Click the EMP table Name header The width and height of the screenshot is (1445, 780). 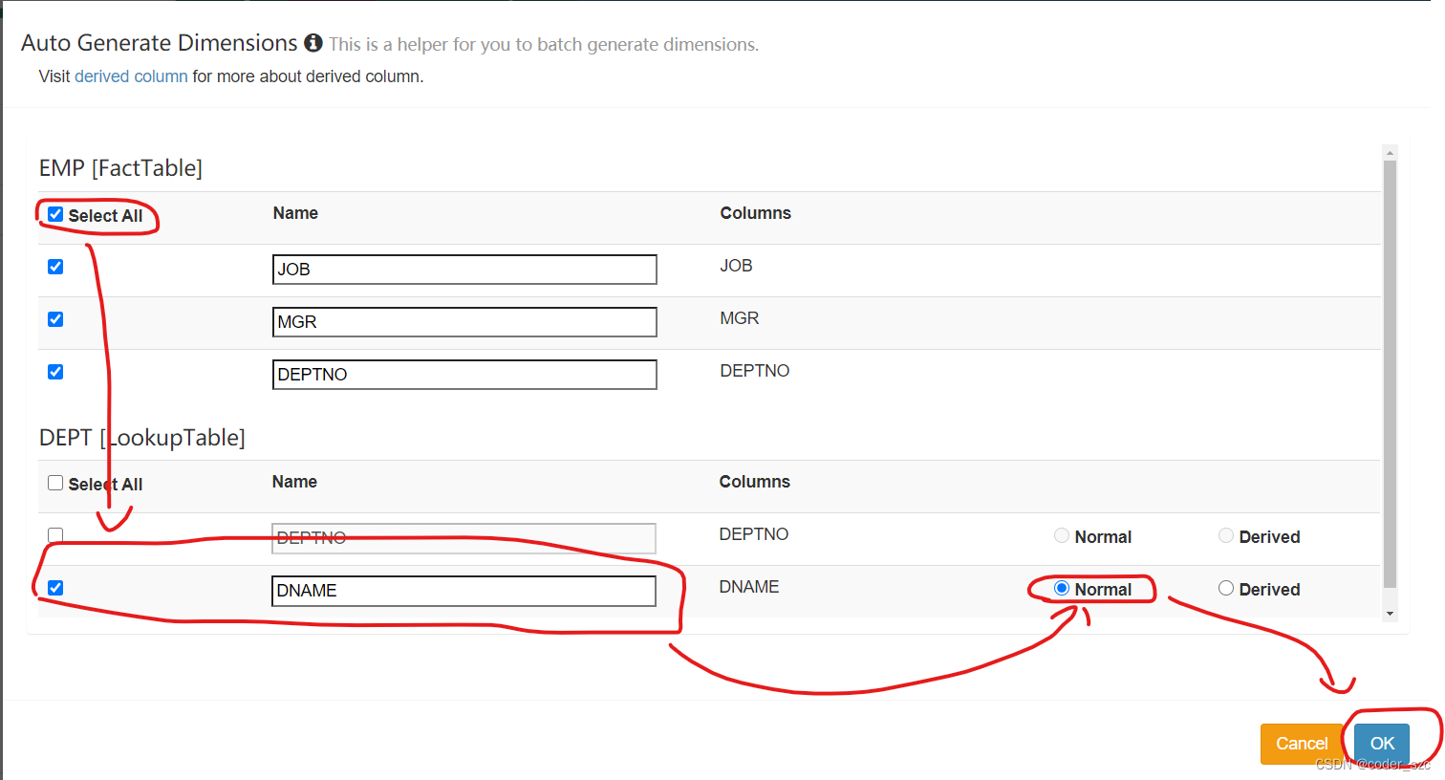[x=295, y=213]
